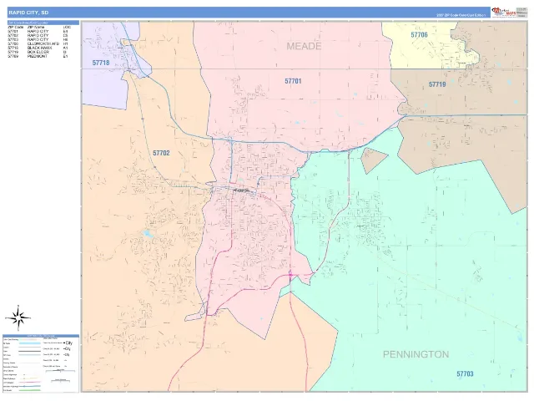Image resolution: width=534 pixels, height=401 pixels.
Task: Click the compass rose icon
Action: (x=18, y=317)
